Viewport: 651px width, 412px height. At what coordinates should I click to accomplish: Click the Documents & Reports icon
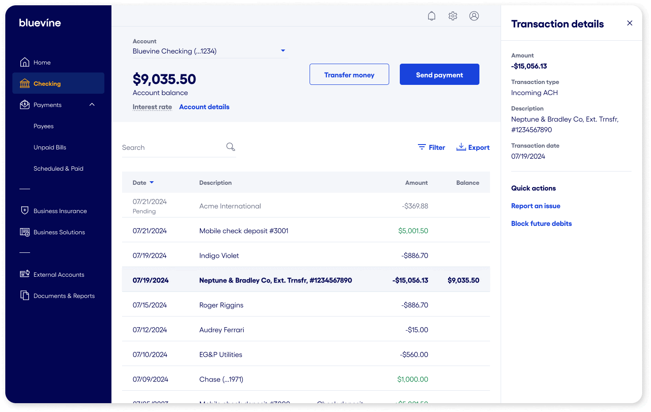click(x=25, y=295)
